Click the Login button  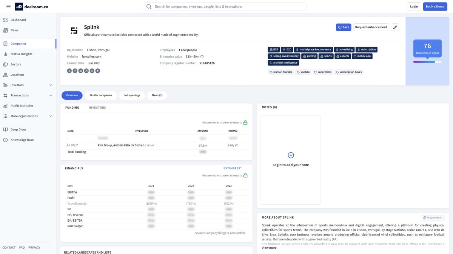[414, 6]
